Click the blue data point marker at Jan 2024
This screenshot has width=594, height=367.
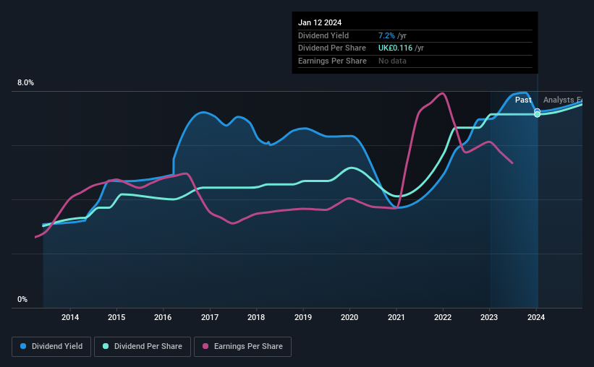pyautogui.click(x=537, y=111)
